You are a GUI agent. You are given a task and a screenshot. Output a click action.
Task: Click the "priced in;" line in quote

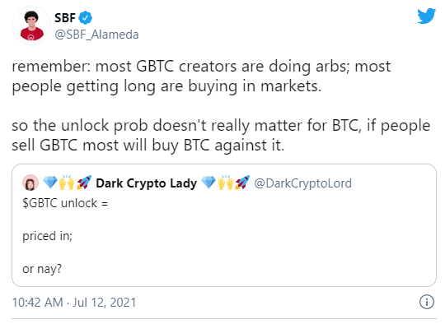point(48,236)
